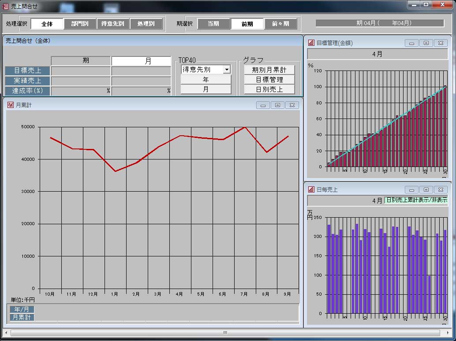Switch period to 当期
Viewport: 456px width, 341px height.
click(x=213, y=24)
